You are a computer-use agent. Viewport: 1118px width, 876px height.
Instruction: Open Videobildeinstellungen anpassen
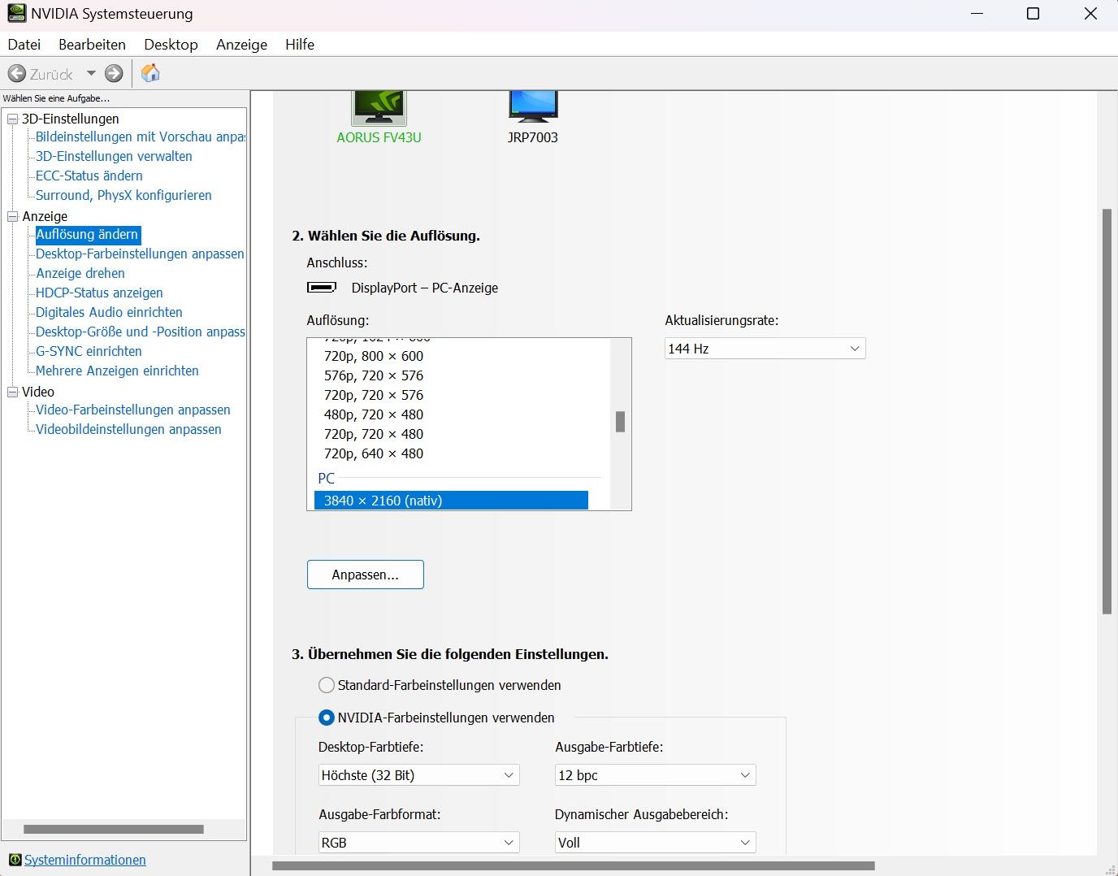pos(128,429)
